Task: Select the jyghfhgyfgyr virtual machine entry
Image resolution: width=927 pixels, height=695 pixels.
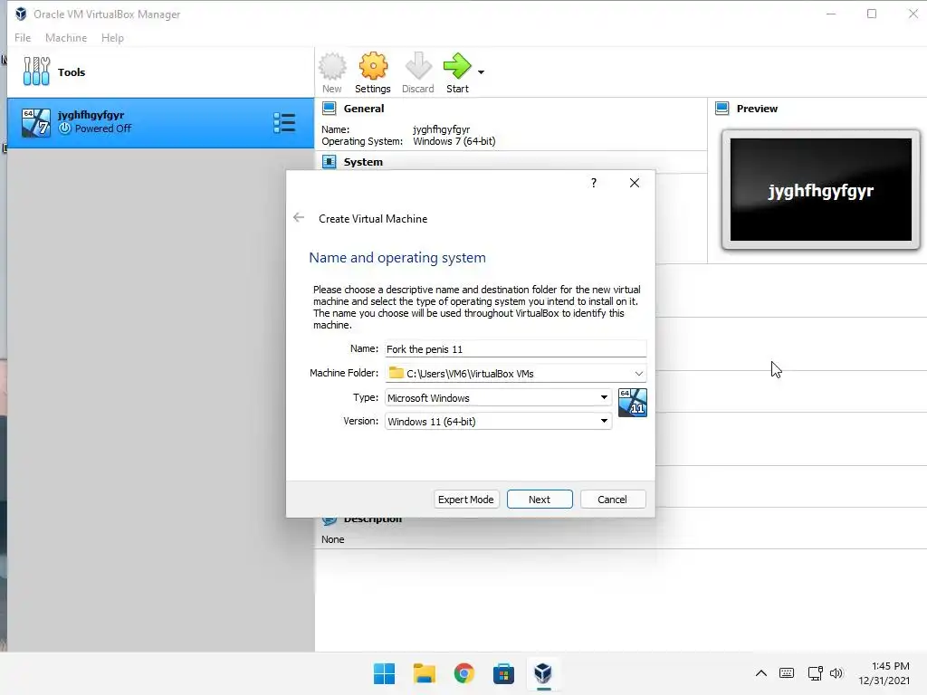Action: coord(160,123)
